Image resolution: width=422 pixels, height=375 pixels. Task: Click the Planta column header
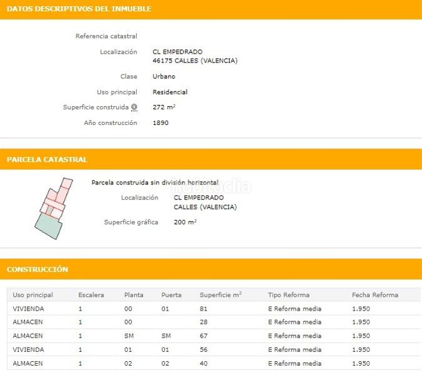134,295
